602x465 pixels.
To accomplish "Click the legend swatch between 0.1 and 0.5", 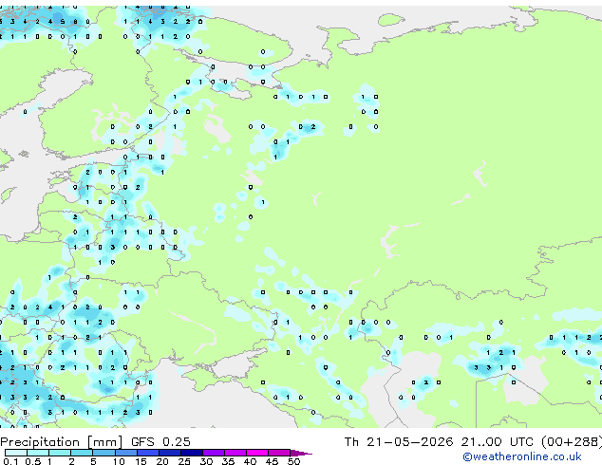I will click(x=16, y=453).
